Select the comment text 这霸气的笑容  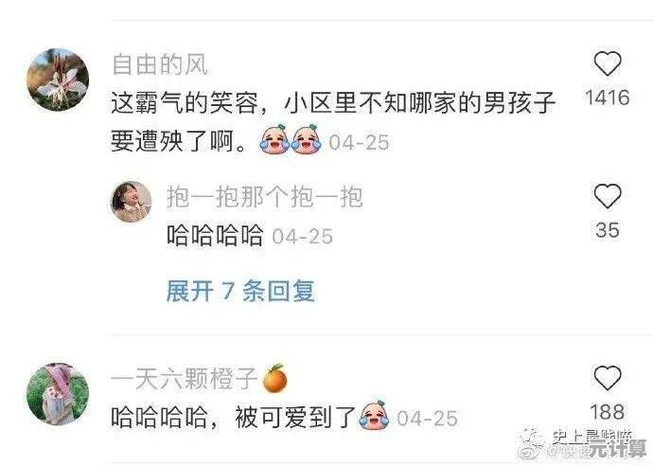pos(185,103)
